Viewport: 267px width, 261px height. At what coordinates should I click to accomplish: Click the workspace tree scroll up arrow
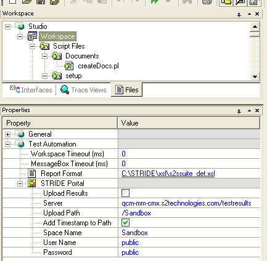click(255, 26)
